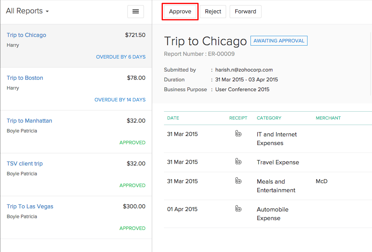Click the hamburger menu icon

click(136, 12)
